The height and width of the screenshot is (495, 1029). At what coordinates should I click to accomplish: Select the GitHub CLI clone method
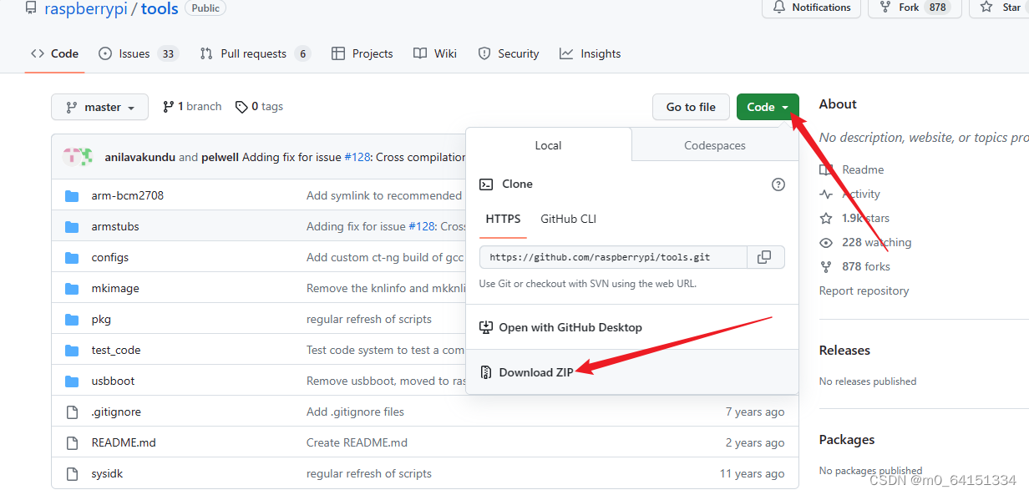pyautogui.click(x=569, y=219)
